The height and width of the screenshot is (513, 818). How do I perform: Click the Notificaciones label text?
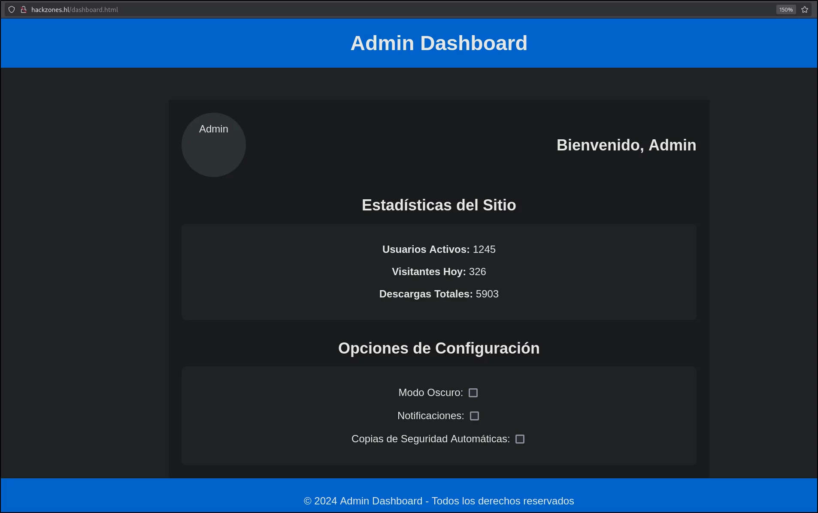tap(430, 416)
